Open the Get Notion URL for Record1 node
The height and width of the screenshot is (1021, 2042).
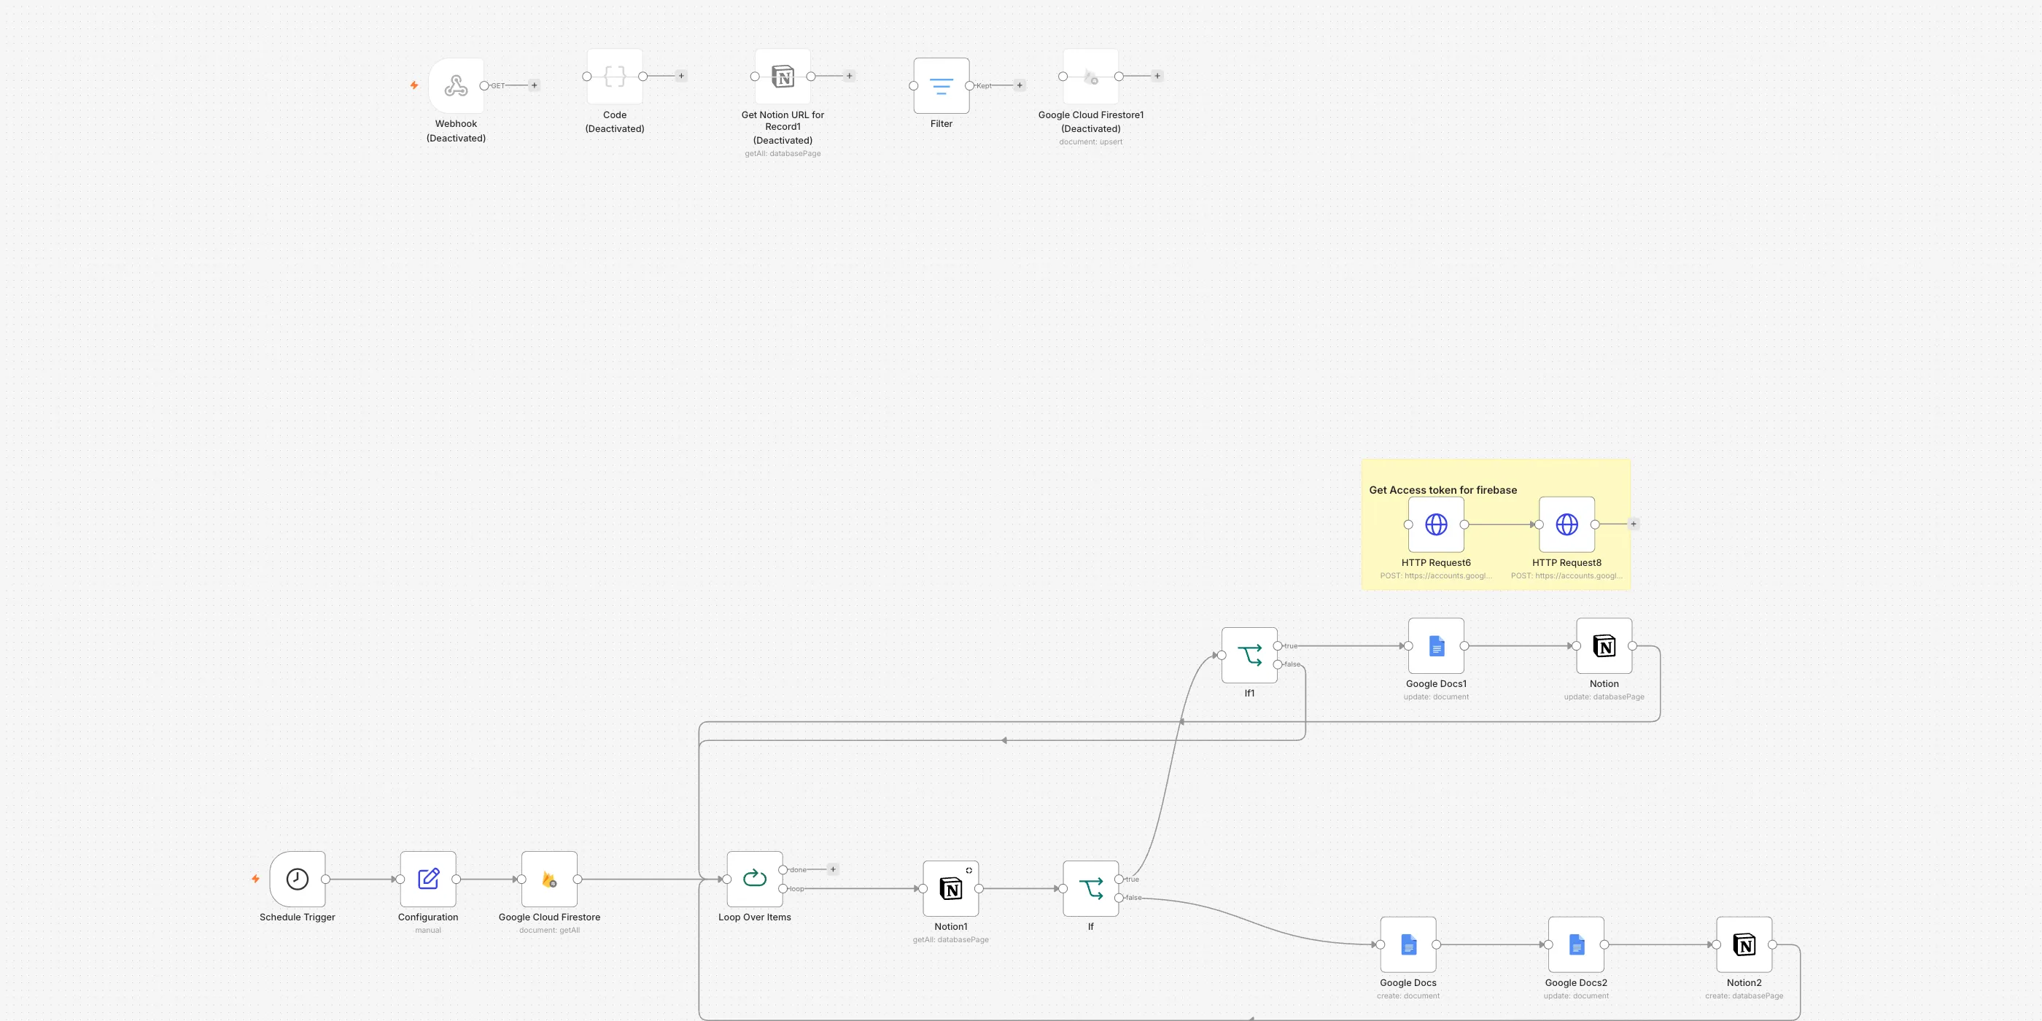(x=783, y=76)
